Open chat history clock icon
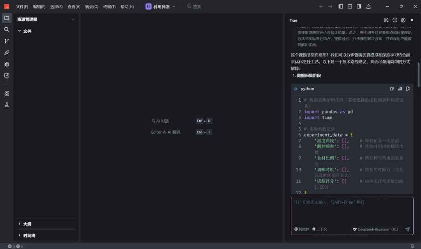The image size is (421, 249). (x=394, y=20)
